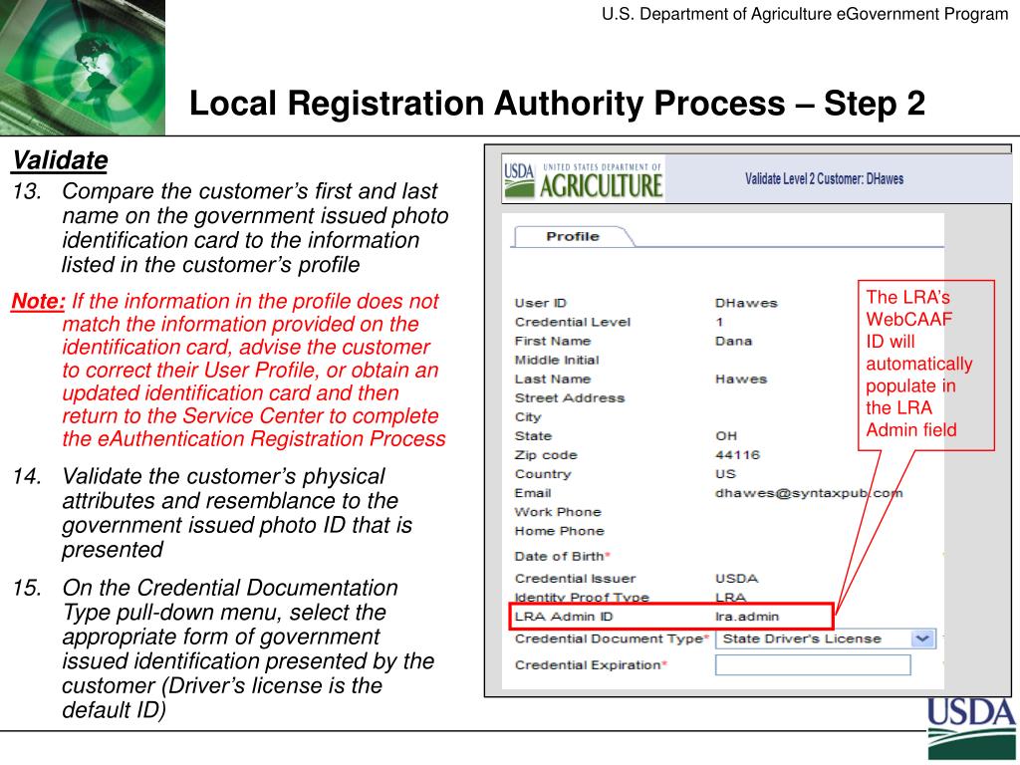The height and width of the screenshot is (765, 1020).
Task: Open the Profile tab
Action: tap(573, 237)
